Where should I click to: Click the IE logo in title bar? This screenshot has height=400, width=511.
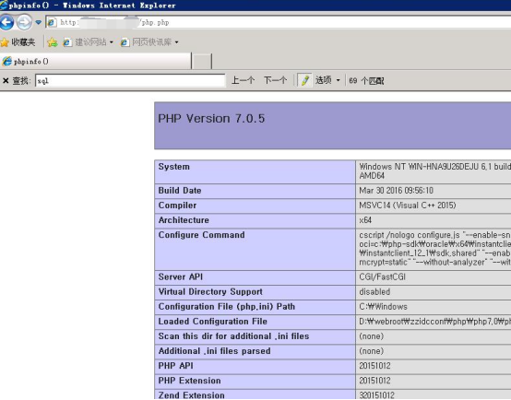tap(4, 5)
